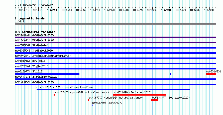The image size is (223, 115).
Task: Open the nsv5447571 (ByrskaBishop2022) label
Action: 37,77
